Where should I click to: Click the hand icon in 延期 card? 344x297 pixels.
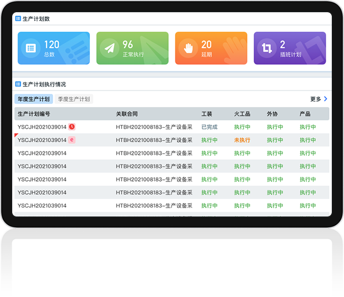coord(189,48)
